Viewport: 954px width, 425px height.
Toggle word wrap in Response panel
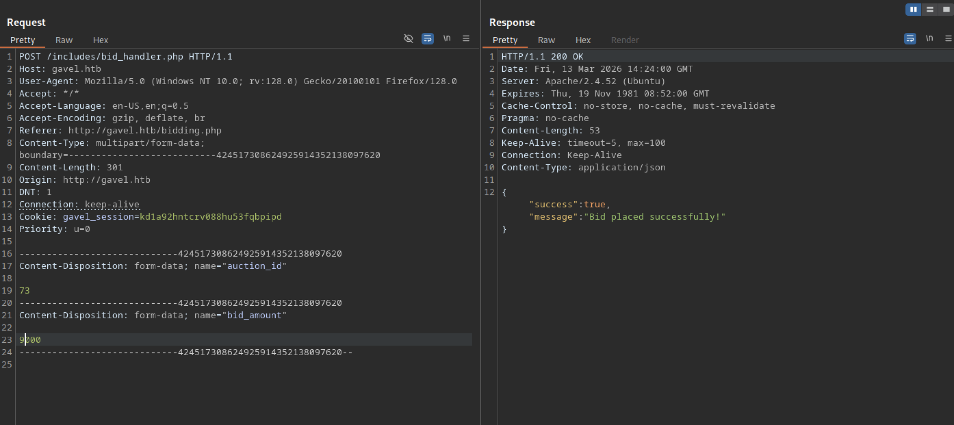coord(910,38)
